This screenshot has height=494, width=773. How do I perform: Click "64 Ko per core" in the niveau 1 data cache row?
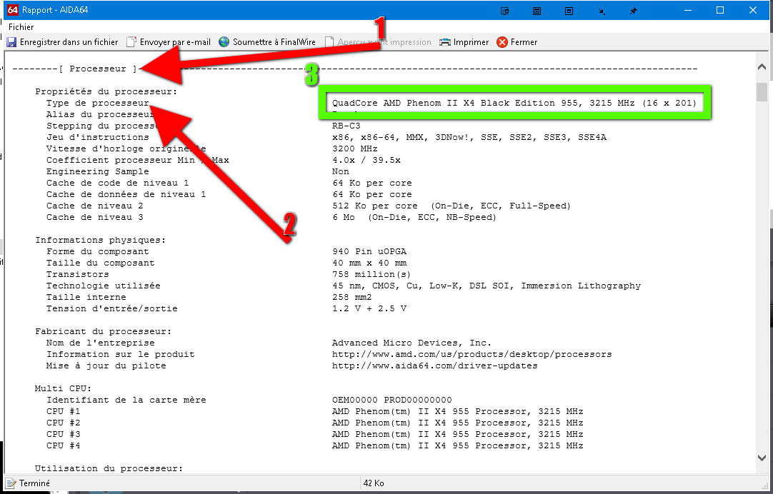(372, 195)
